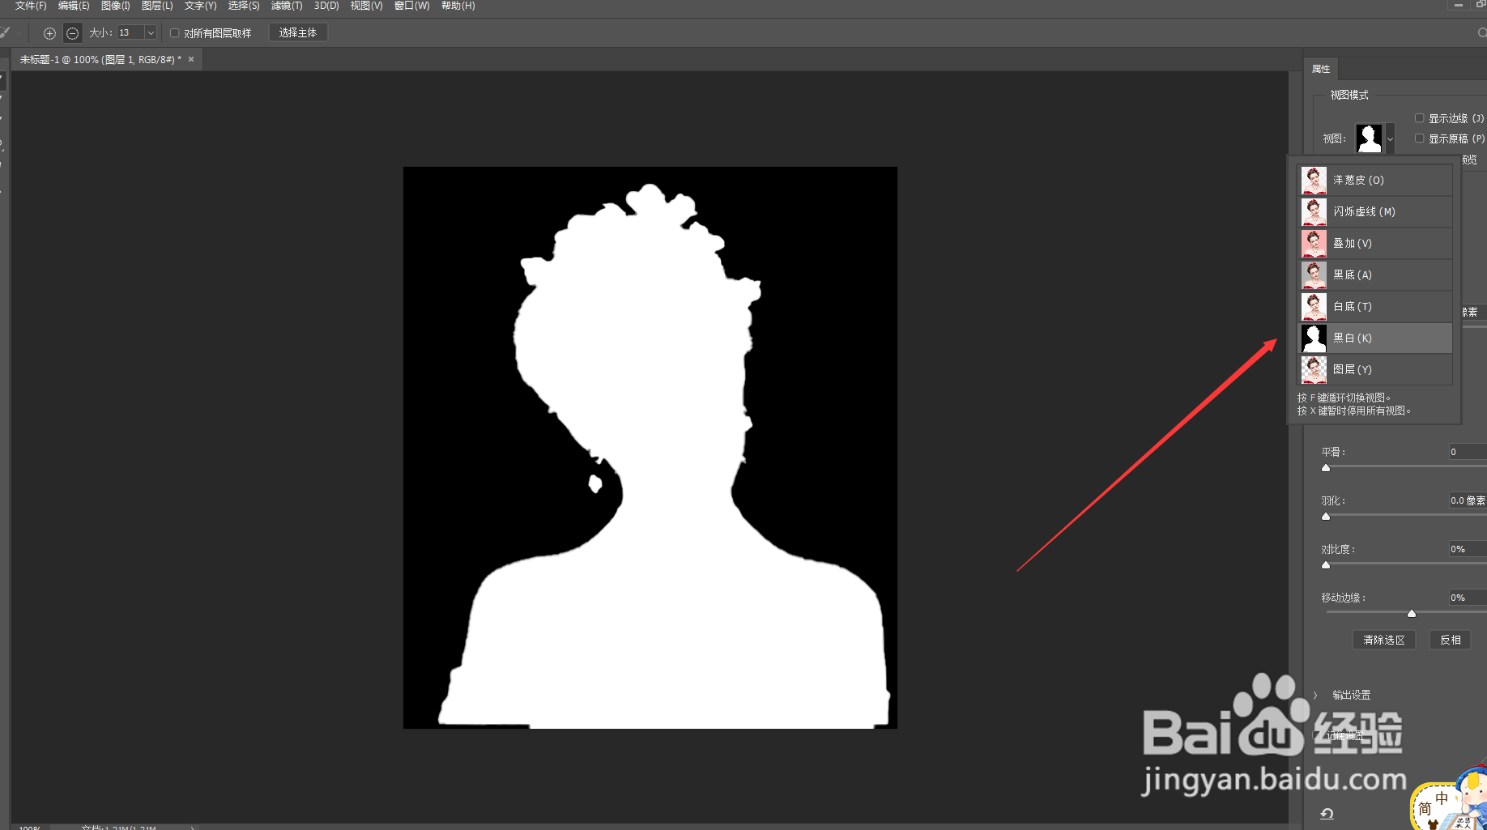The height and width of the screenshot is (830, 1487).
Task: Click the 平滑 value input field
Action: pos(1468,452)
